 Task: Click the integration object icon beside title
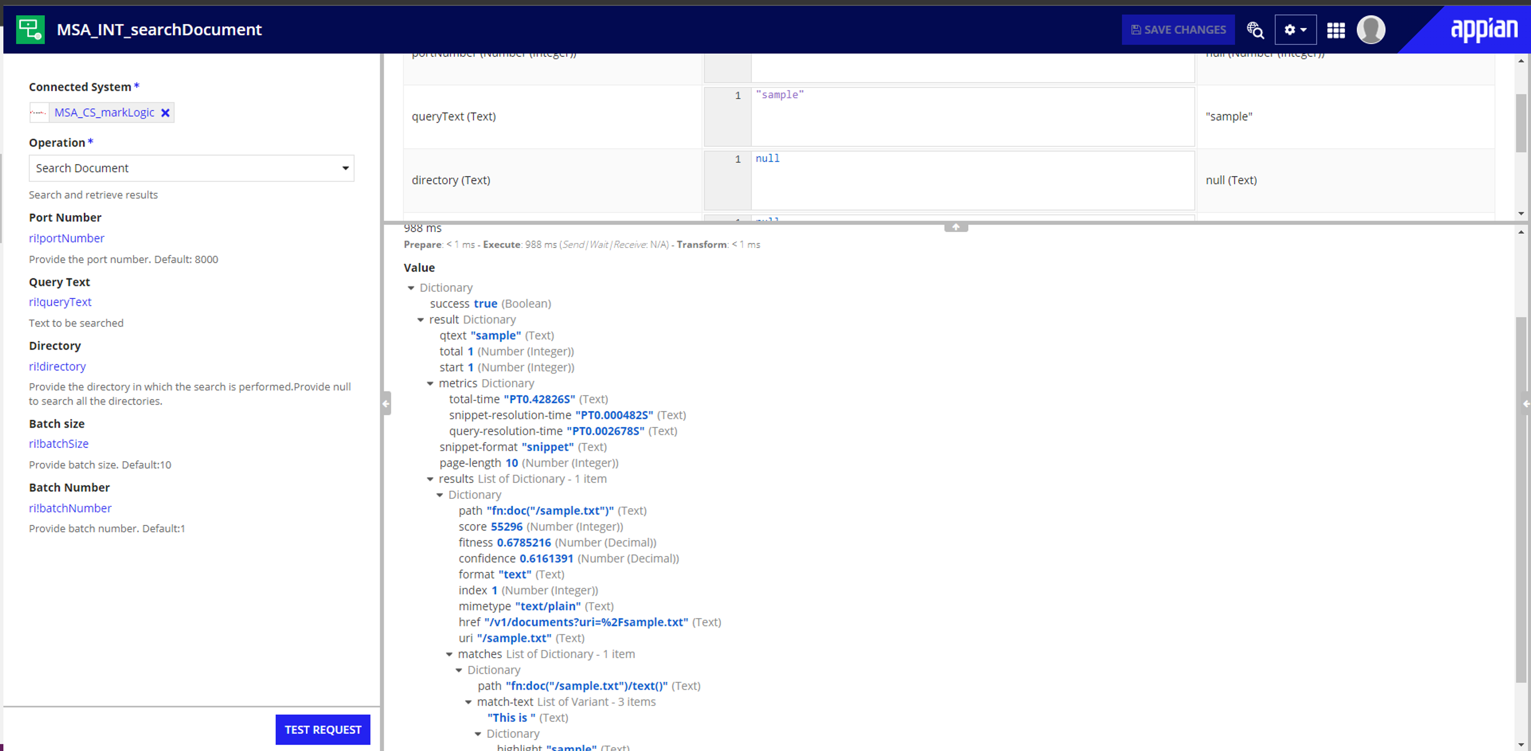[30, 29]
